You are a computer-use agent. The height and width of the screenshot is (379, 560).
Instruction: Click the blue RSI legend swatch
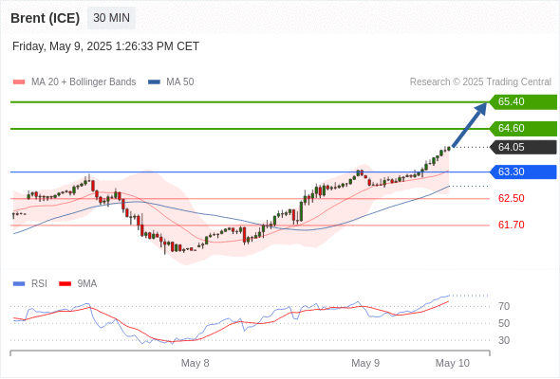(x=19, y=284)
